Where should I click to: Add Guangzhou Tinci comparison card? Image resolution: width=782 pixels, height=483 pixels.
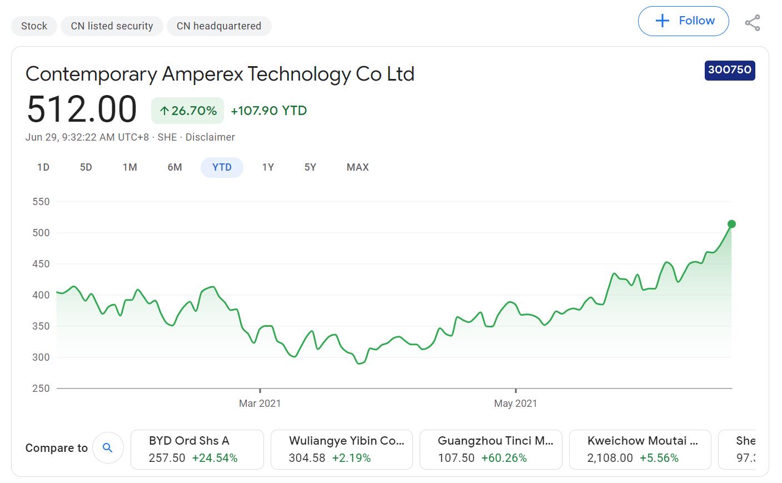pyautogui.click(x=491, y=449)
